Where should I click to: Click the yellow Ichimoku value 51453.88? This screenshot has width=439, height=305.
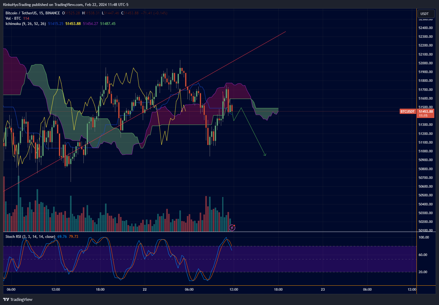click(73, 24)
